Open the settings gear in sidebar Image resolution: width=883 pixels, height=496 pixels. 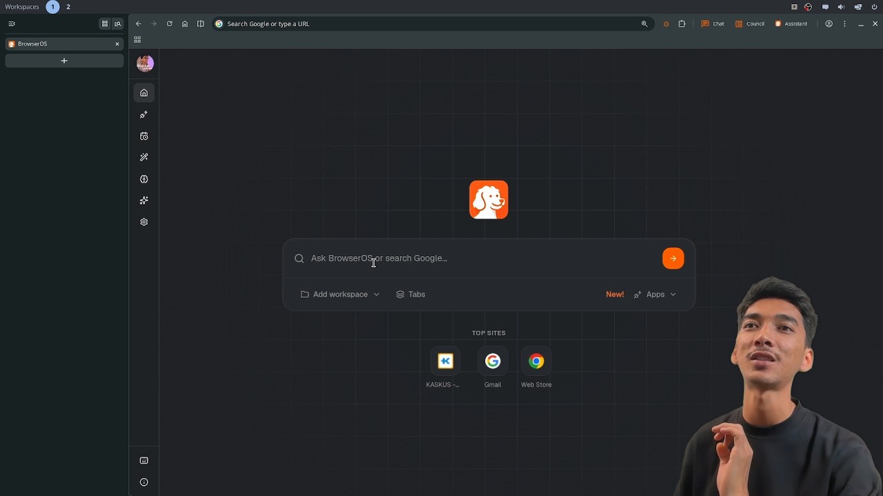pos(143,222)
